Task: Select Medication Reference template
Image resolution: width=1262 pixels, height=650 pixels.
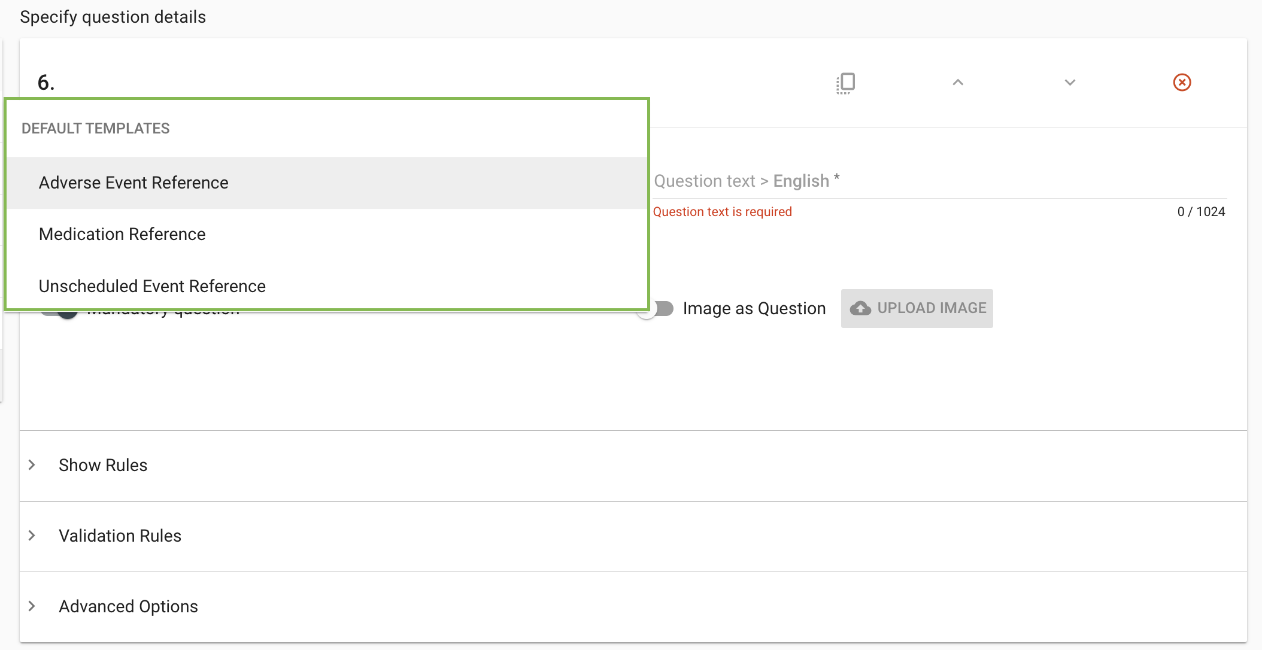Action: [x=122, y=234]
